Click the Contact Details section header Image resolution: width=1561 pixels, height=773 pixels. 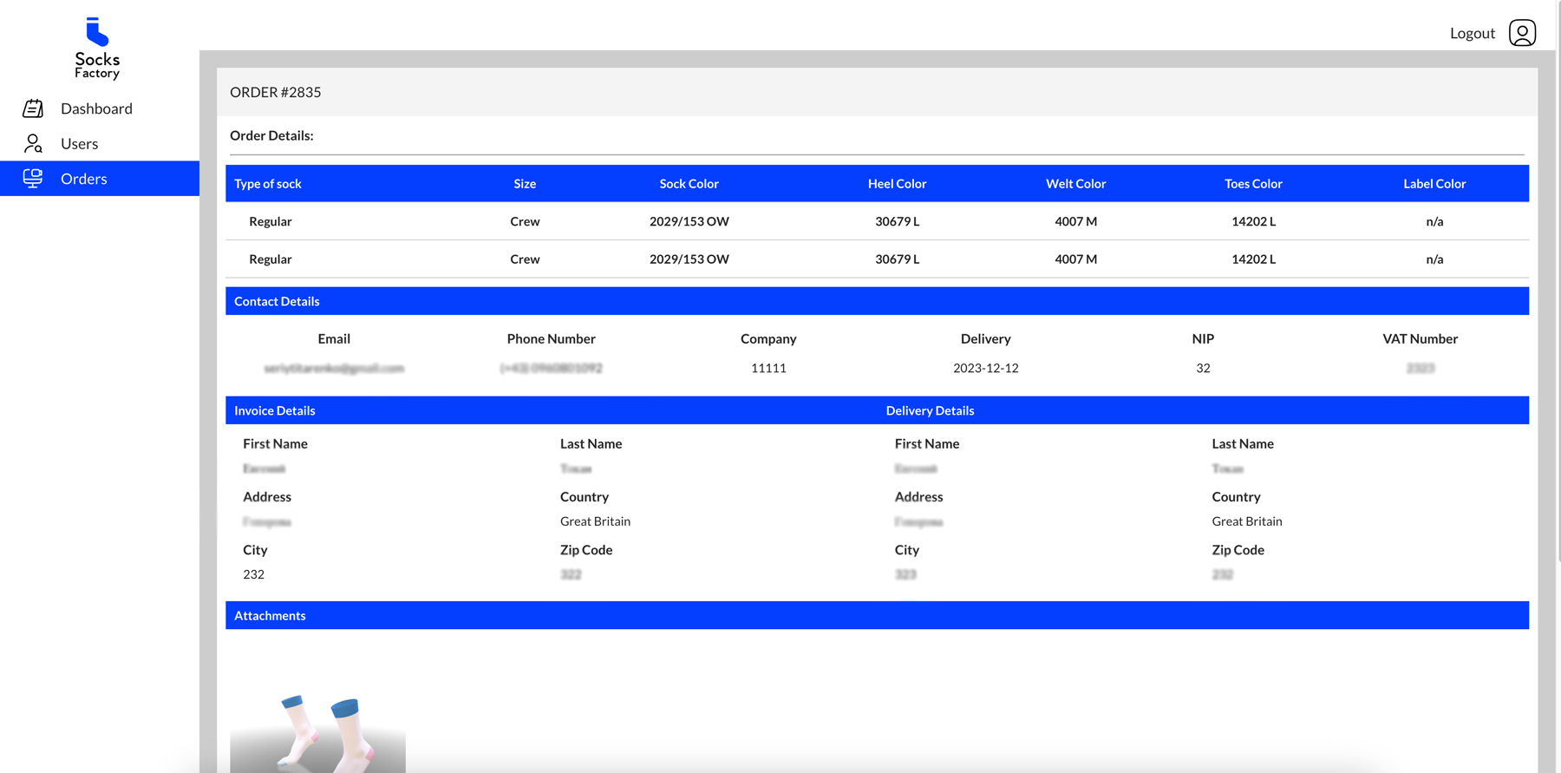[x=277, y=301]
